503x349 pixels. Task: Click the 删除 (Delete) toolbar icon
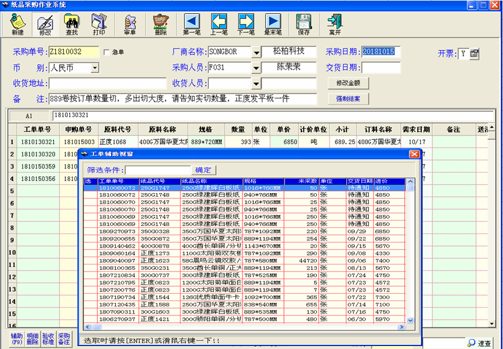(161, 24)
